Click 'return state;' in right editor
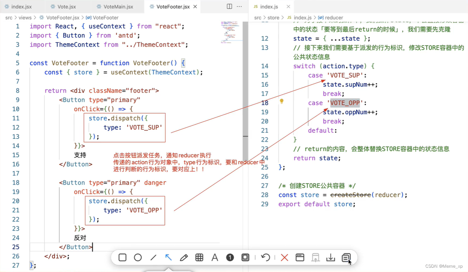 (x=317, y=158)
